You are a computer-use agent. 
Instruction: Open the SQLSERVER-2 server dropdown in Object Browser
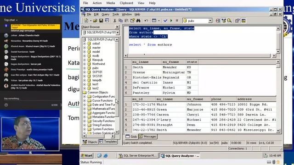coord(118,33)
